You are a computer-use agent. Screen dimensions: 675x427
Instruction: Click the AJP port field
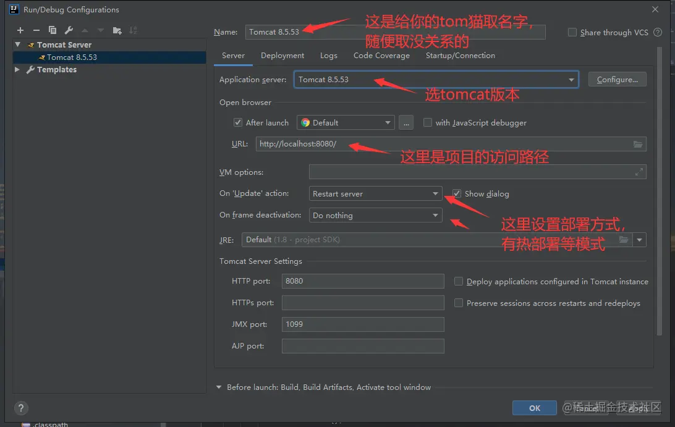(x=363, y=345)
